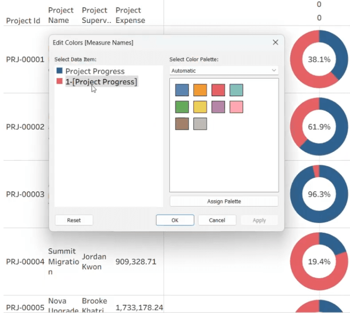This screenshot has width=350, height=313.
Task: Choose the brown palette color swatch
Action: [x=182, y=124]
